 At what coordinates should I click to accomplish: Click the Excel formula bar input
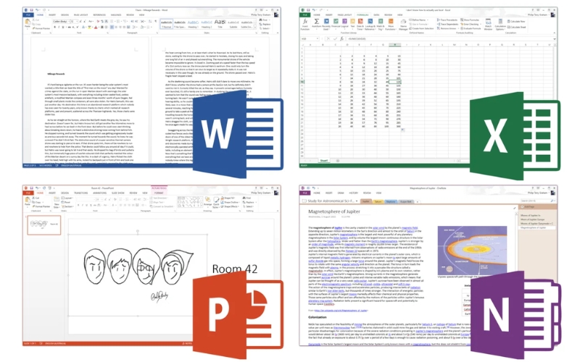click(x=449, y=39)
